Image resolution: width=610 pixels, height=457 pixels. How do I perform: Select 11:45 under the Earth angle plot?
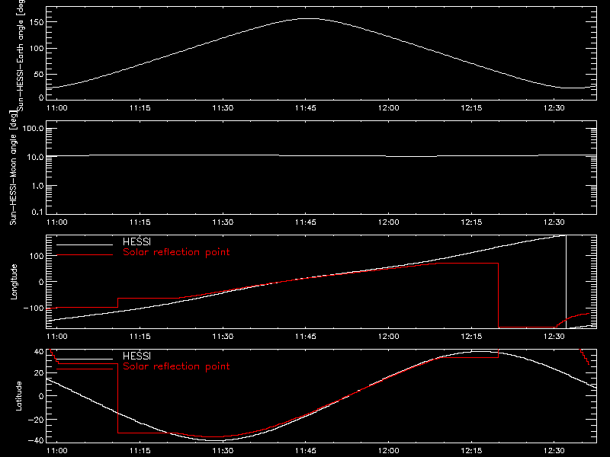coord(306,107)
